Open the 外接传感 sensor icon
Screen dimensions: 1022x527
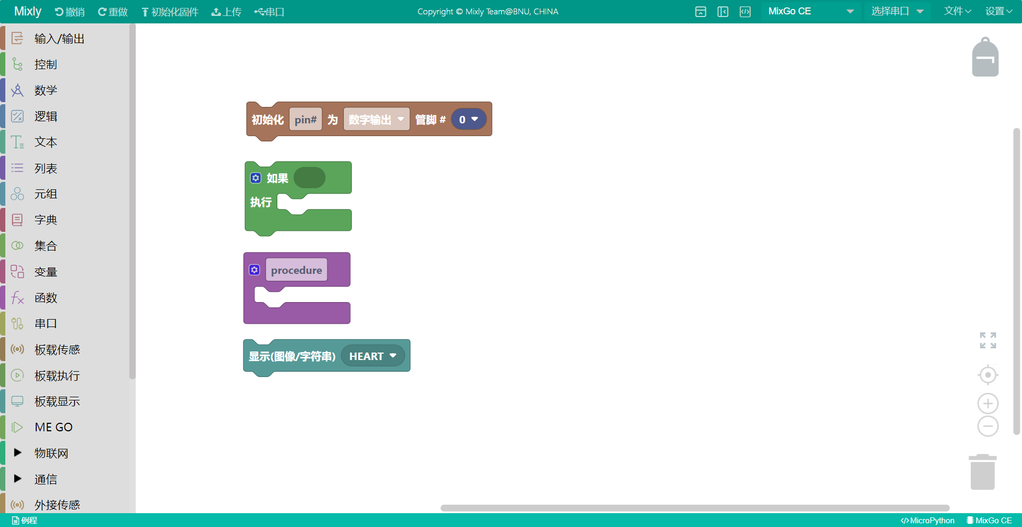[x=17, y=505]
